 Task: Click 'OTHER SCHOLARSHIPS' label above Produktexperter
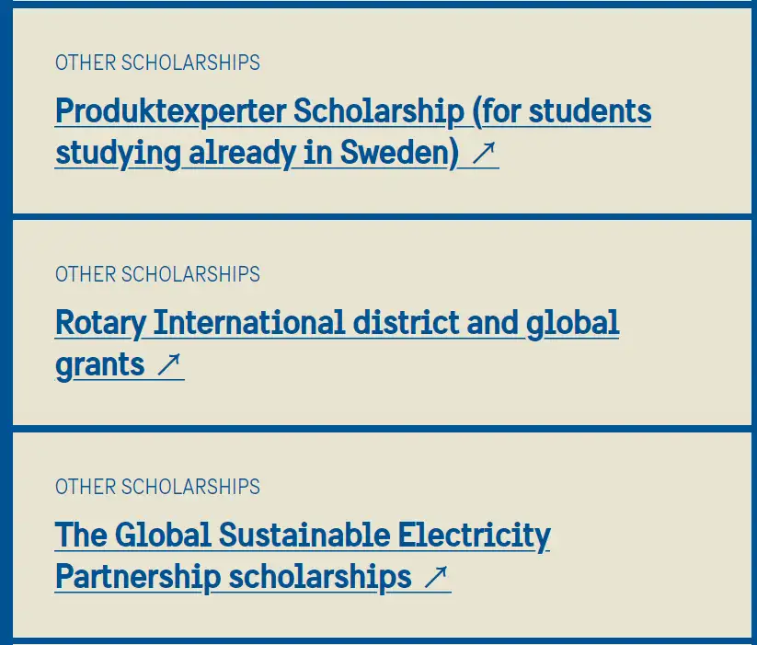click(157, 63)
